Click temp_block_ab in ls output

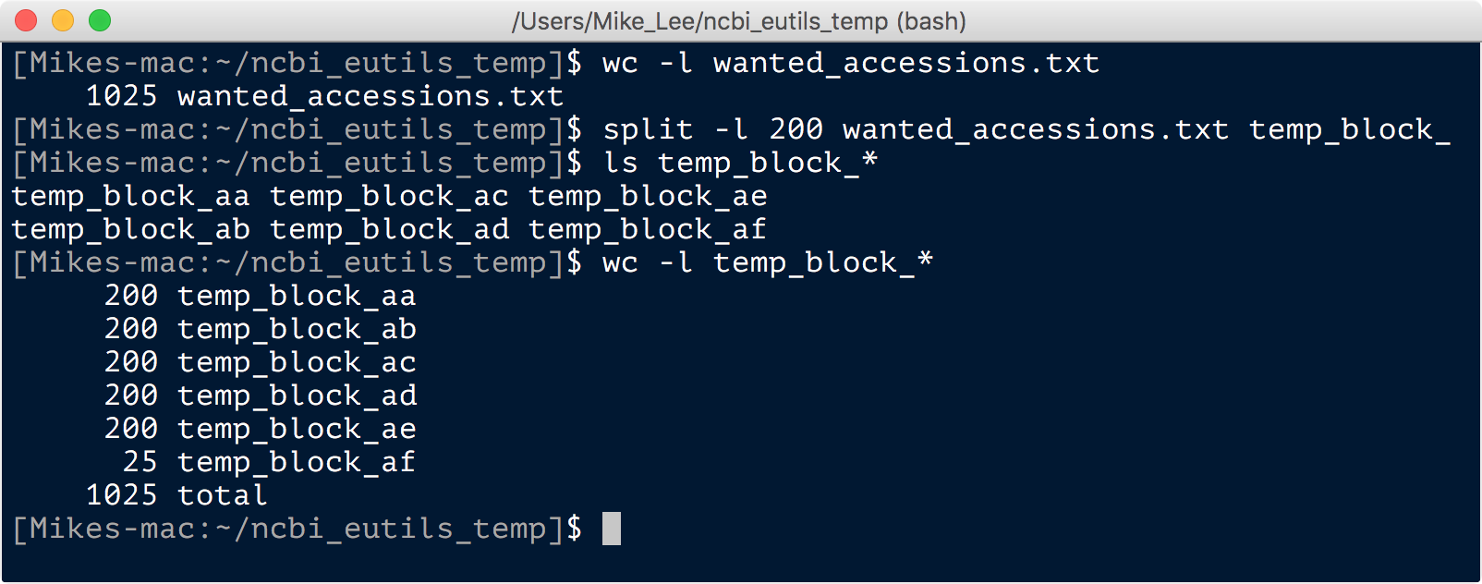pos(130,229)
